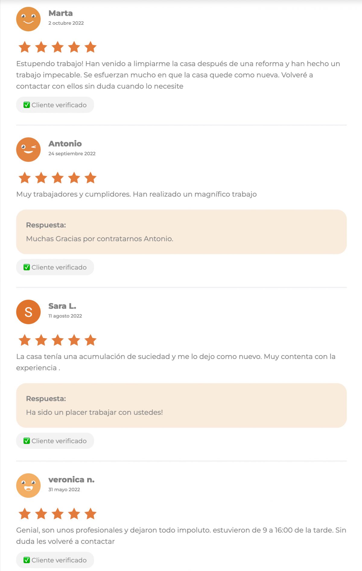Click Antonio's winking face avatar
The height and width of the screenshot is (571, 362).
click(x=28, y=150)
